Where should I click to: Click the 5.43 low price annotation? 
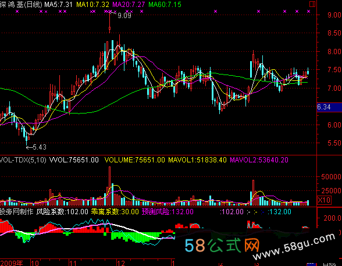[40, 147]
